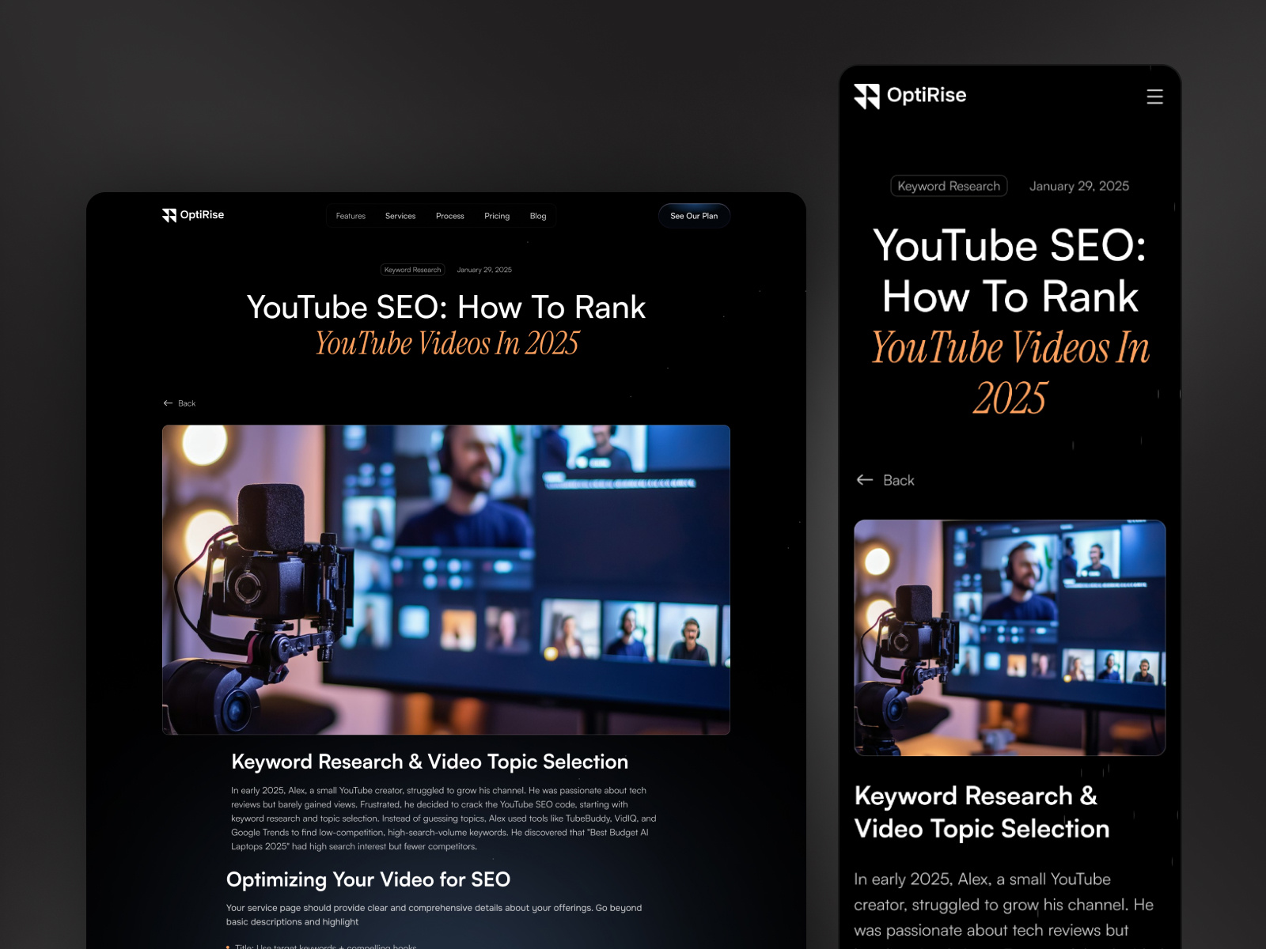Viewport: 1266px width, 949px height.
Task: Click the See Our Plan button
Action: 694,216
